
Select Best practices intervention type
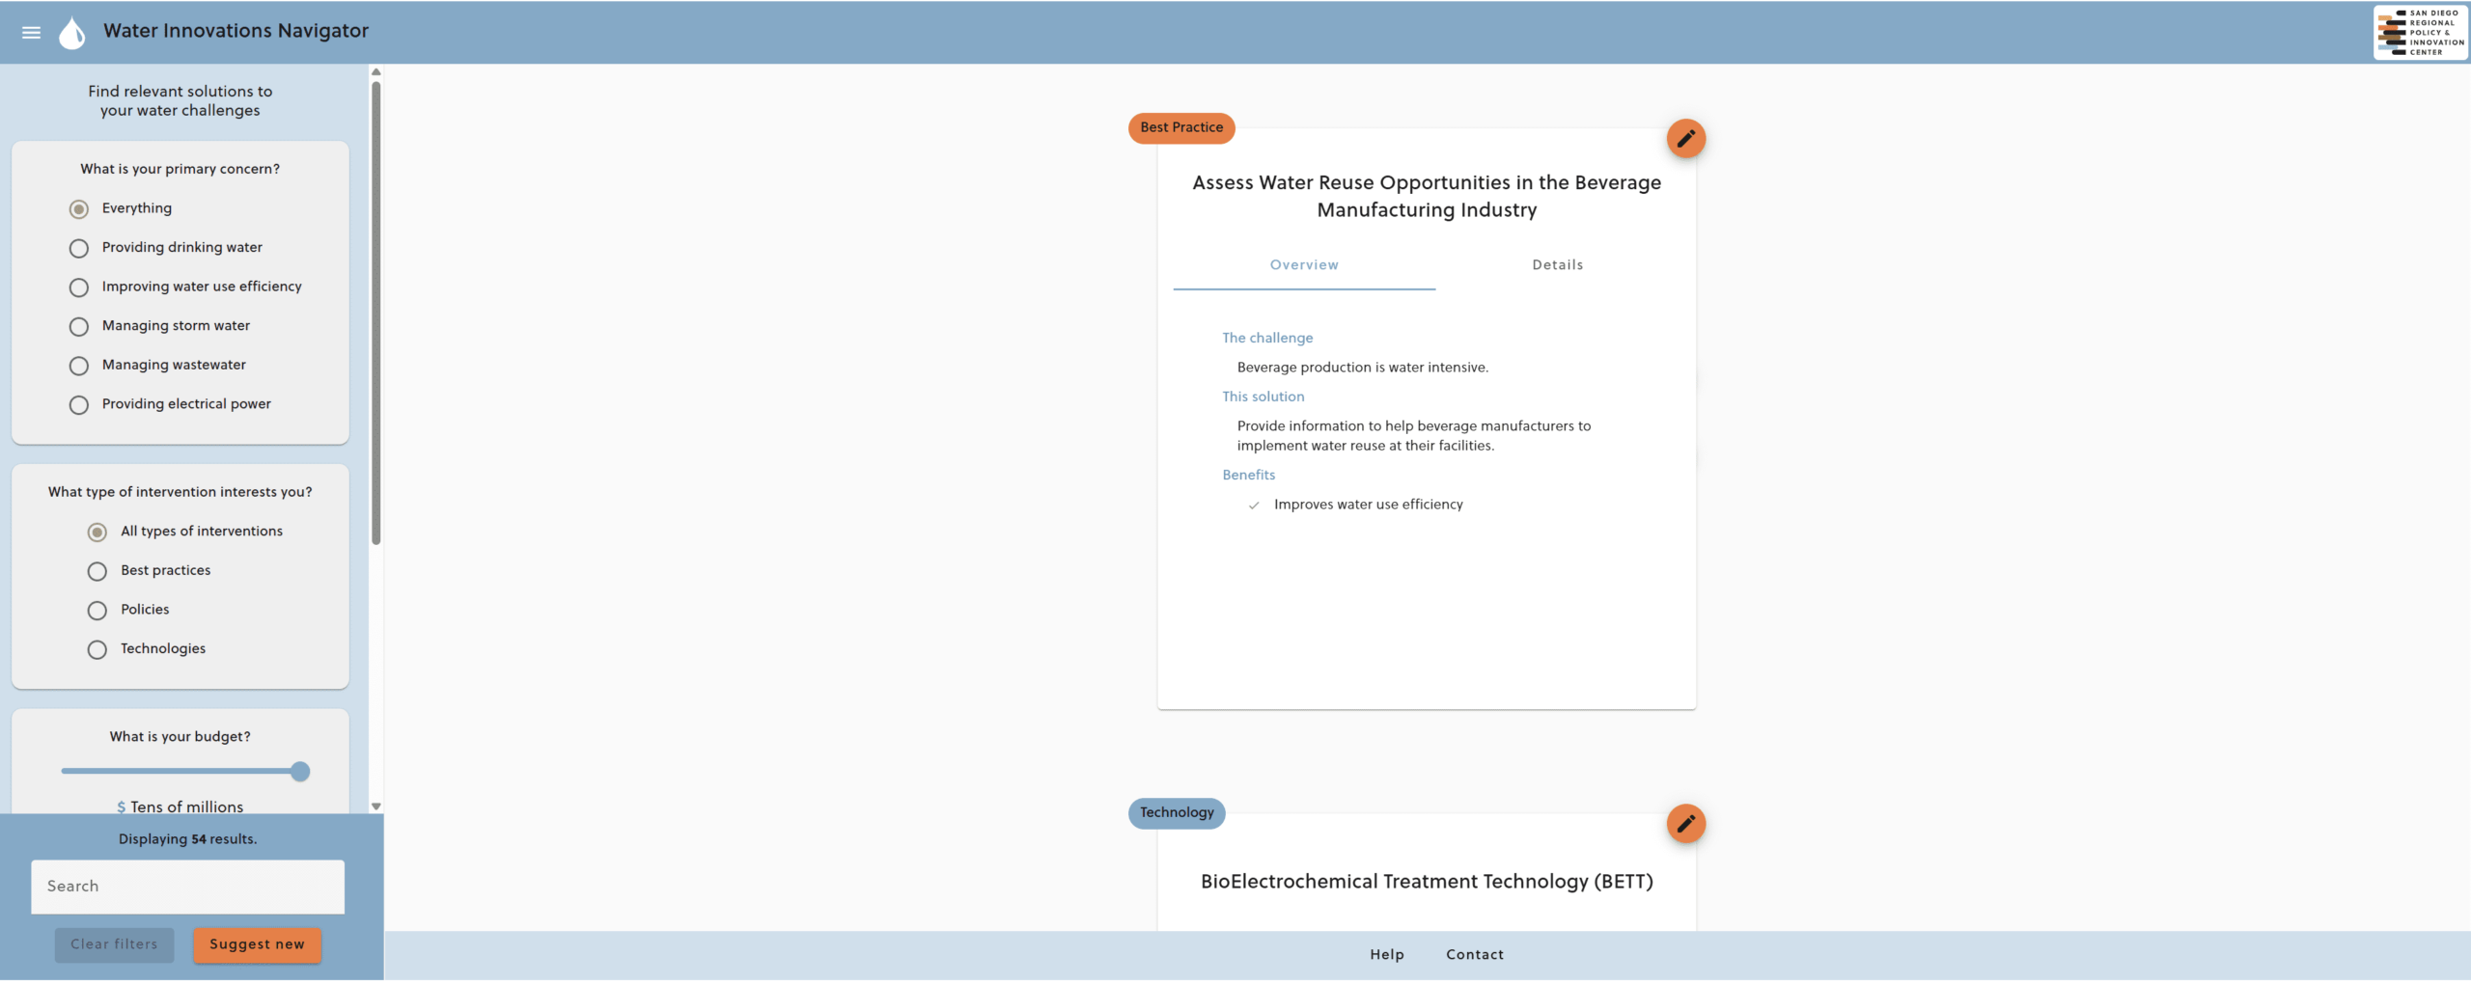click(x=97, y=572)
